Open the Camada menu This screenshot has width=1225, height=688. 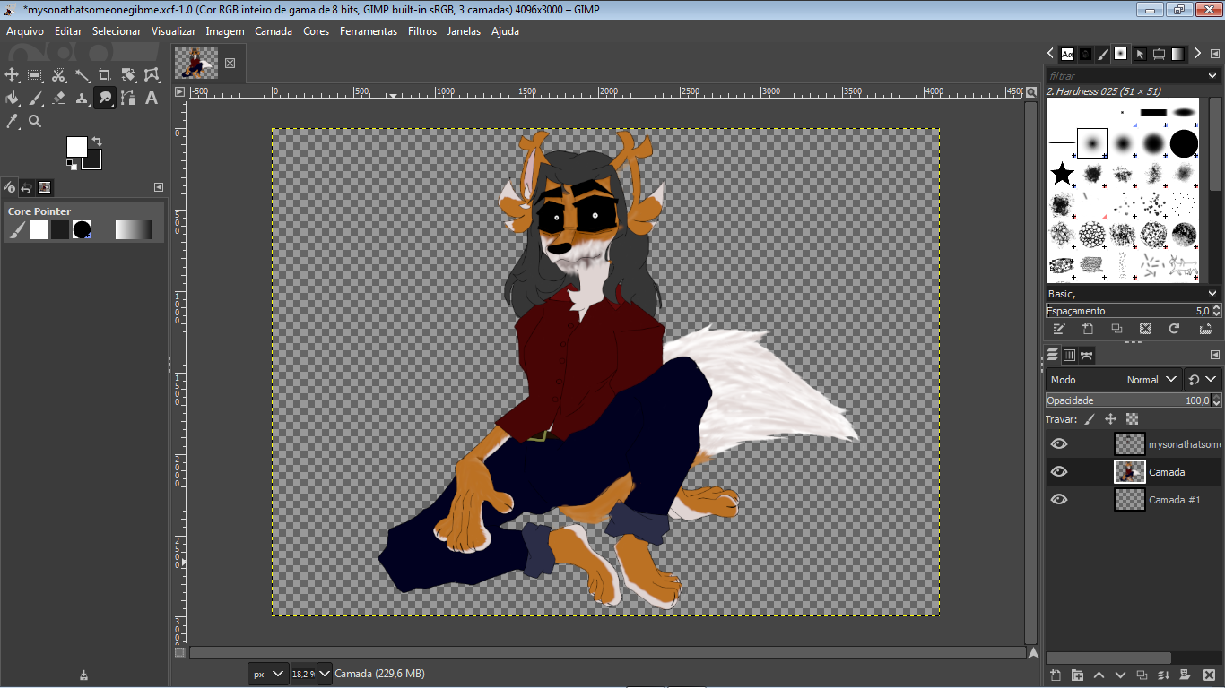(x=274, y=31)
